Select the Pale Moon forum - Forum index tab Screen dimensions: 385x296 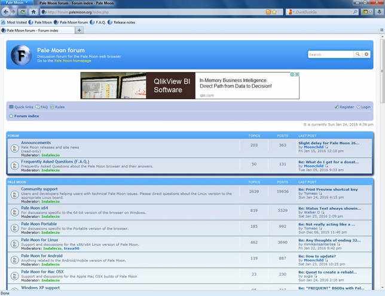click(x=38, y=30)
